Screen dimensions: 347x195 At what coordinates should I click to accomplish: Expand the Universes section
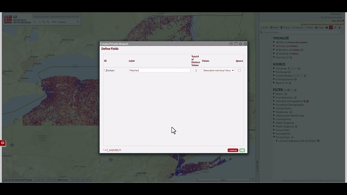pyautogui.click(x=274, y=68)
